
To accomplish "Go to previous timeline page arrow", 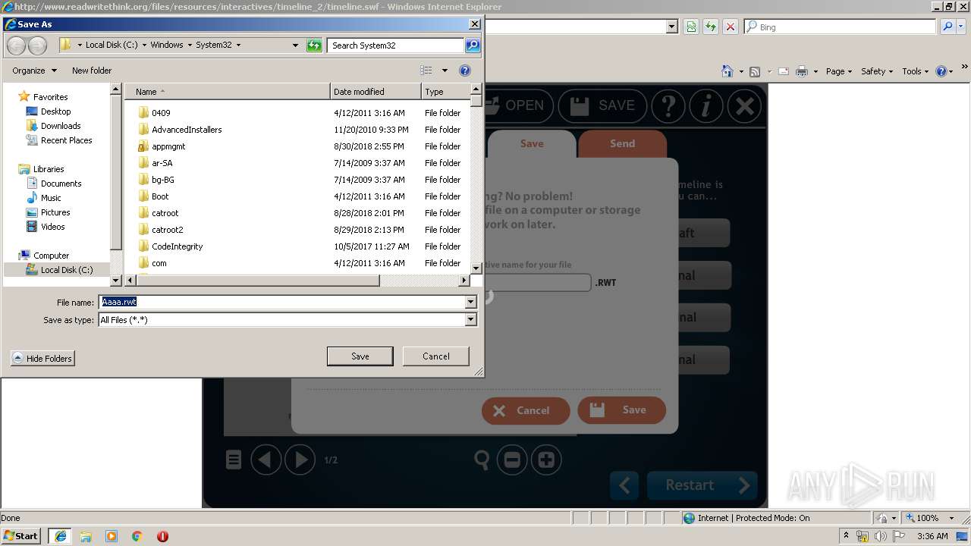I will (266, 460).
